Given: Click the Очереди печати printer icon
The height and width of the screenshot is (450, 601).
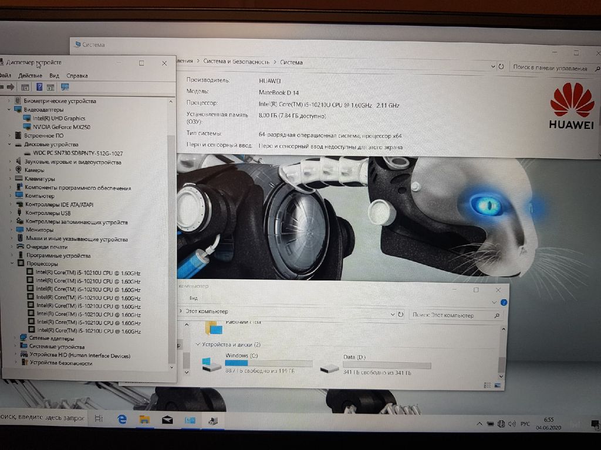Looking at the screenshot, I should [21, 247].
